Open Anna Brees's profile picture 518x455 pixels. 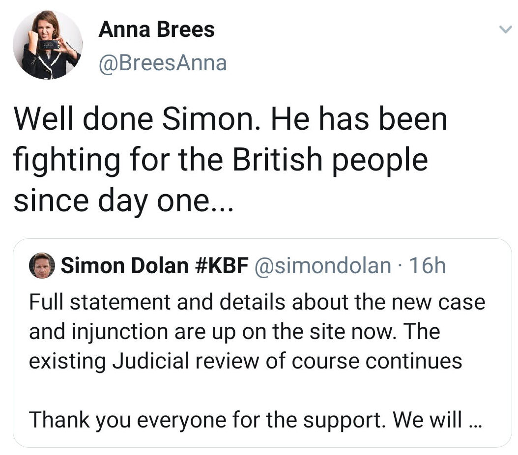(x=47, y=45)
